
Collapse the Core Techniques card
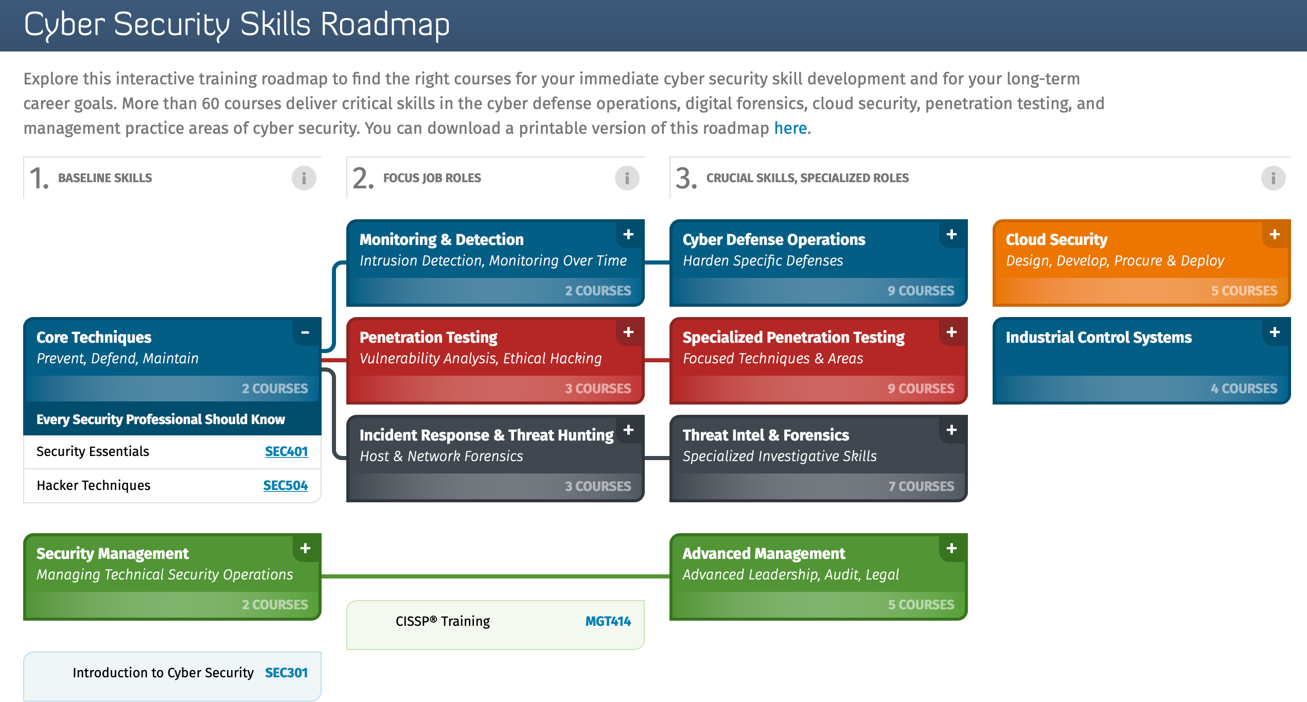coord(306,332)
